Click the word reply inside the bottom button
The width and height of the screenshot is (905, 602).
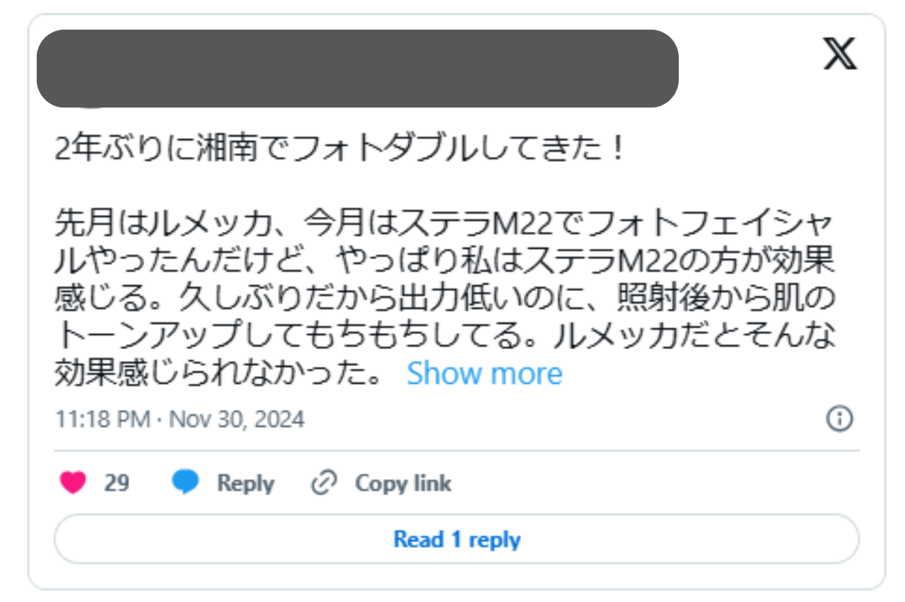click(x=494, y=540)
